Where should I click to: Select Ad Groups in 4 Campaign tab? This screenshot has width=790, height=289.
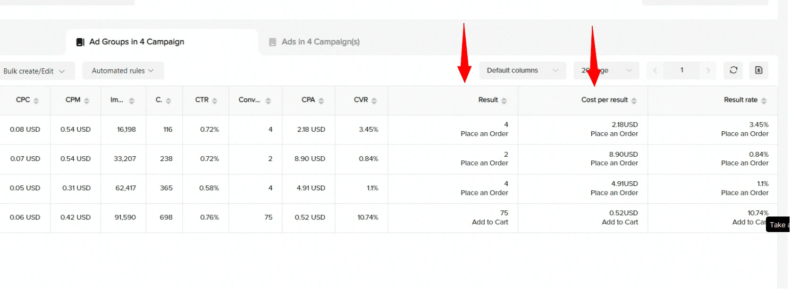(x=136, y=42)
